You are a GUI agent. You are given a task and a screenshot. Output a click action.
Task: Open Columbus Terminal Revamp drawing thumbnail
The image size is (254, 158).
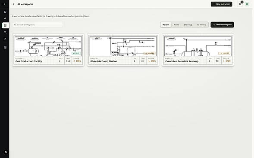pyautogui.click(x=198, y=46)
